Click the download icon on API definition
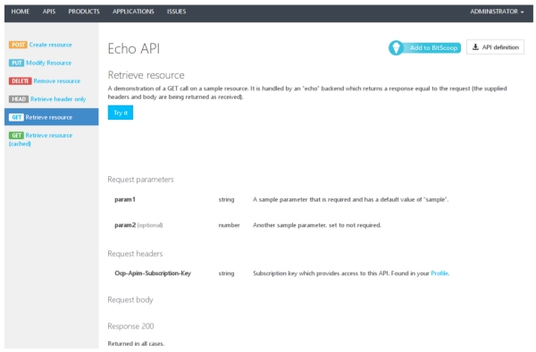This screenshot has height=352, width=536. [475, 47]
